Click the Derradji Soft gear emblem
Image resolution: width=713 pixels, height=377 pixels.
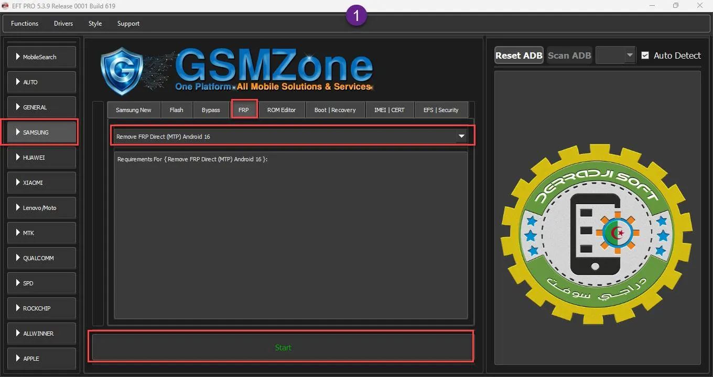[597, 234]
